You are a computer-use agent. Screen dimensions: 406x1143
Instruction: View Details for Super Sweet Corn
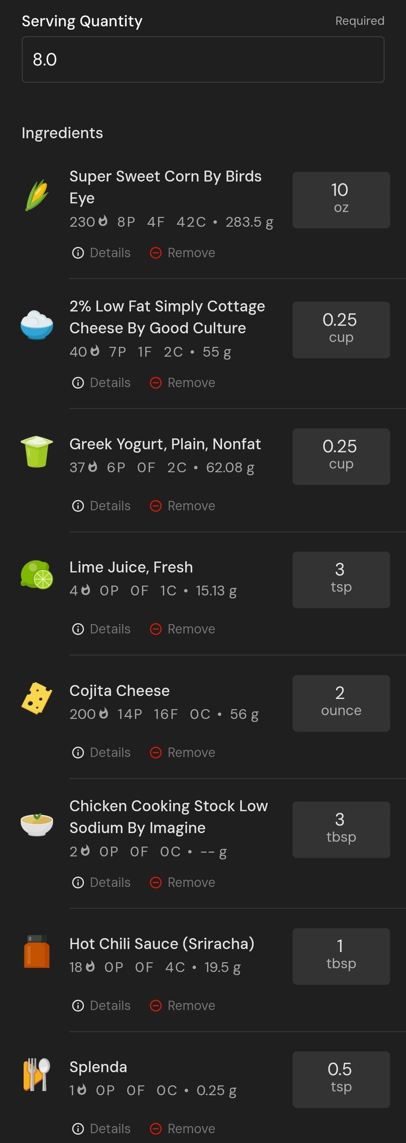101,253
